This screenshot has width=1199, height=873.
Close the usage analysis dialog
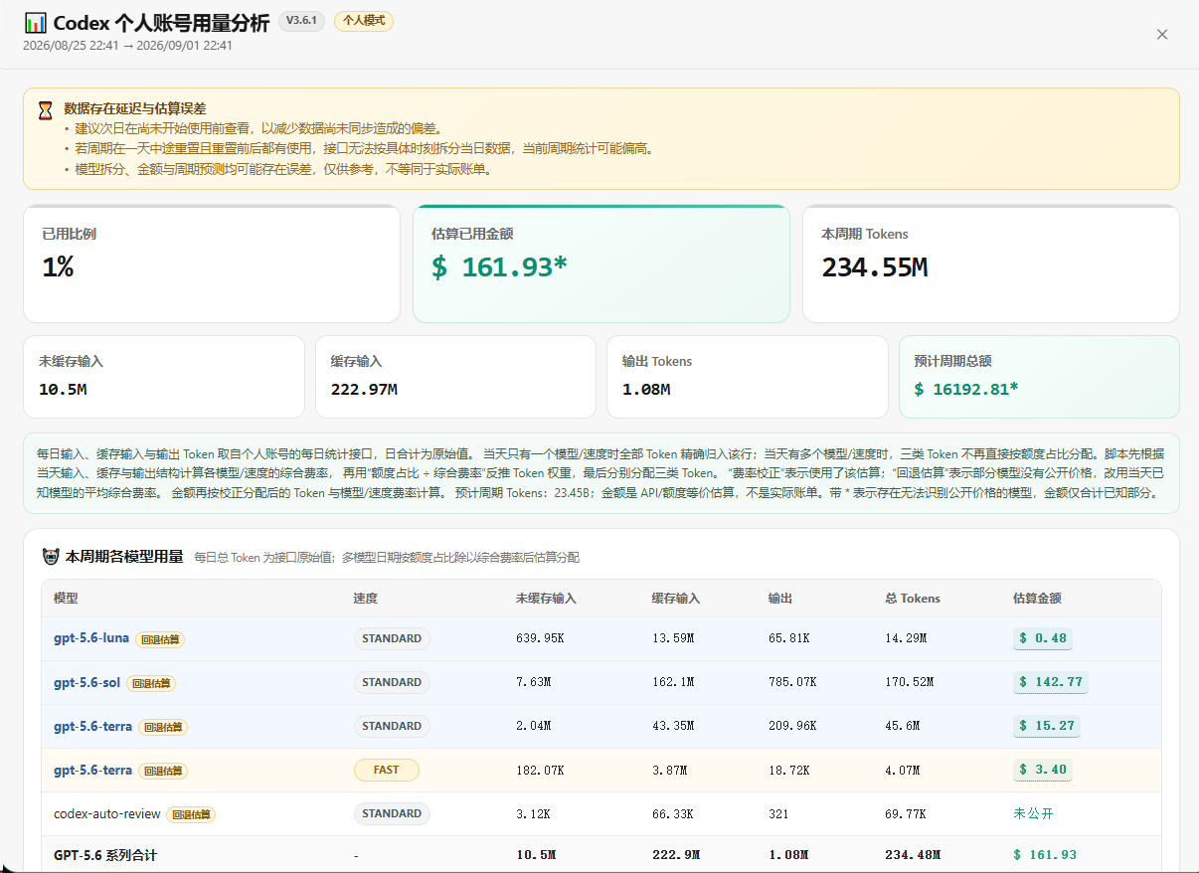tap(1162, 35)
